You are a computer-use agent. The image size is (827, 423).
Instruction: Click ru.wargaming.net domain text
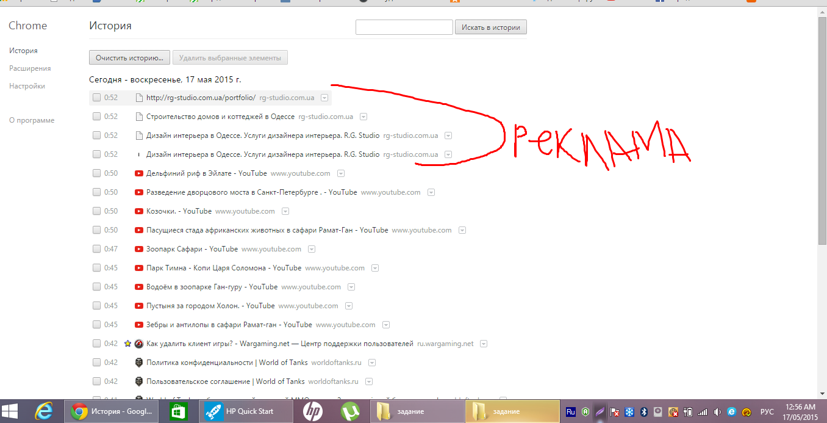coord(445,344)
